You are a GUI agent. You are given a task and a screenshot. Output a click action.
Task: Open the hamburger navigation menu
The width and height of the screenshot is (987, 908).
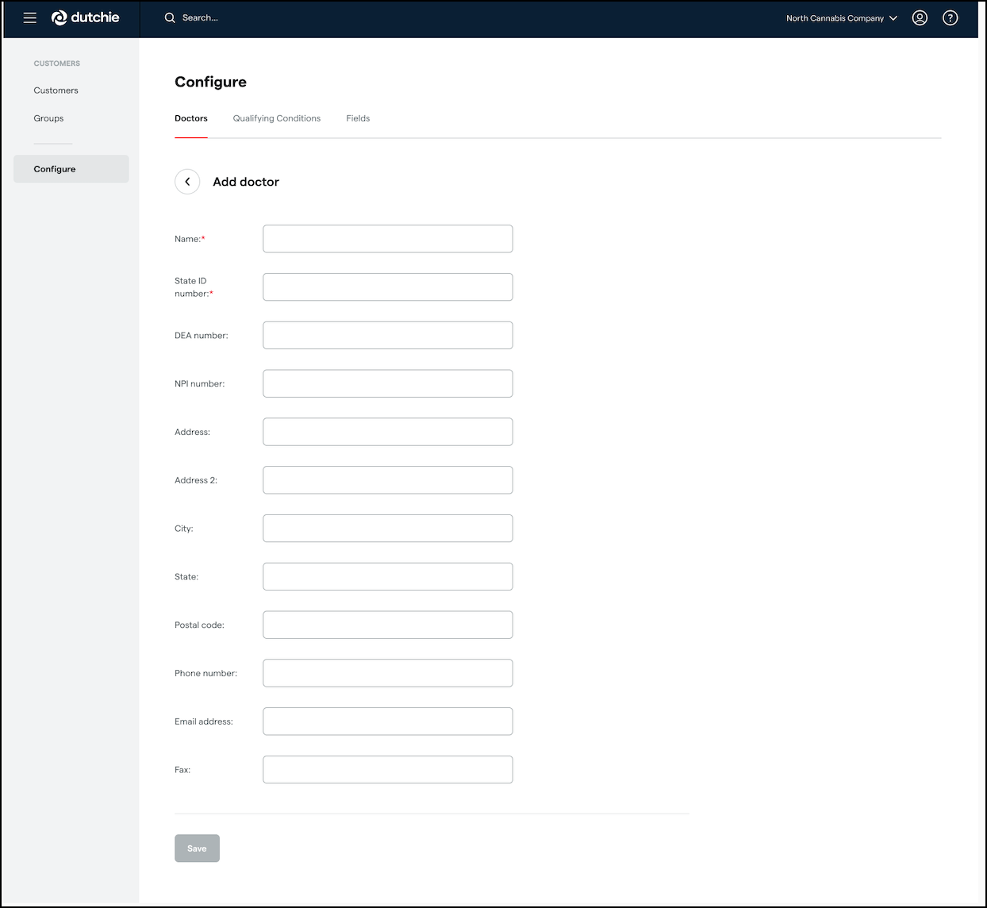click(x=30, y=18)
